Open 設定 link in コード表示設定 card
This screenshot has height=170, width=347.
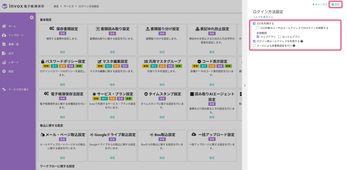[x=212, y=85]
